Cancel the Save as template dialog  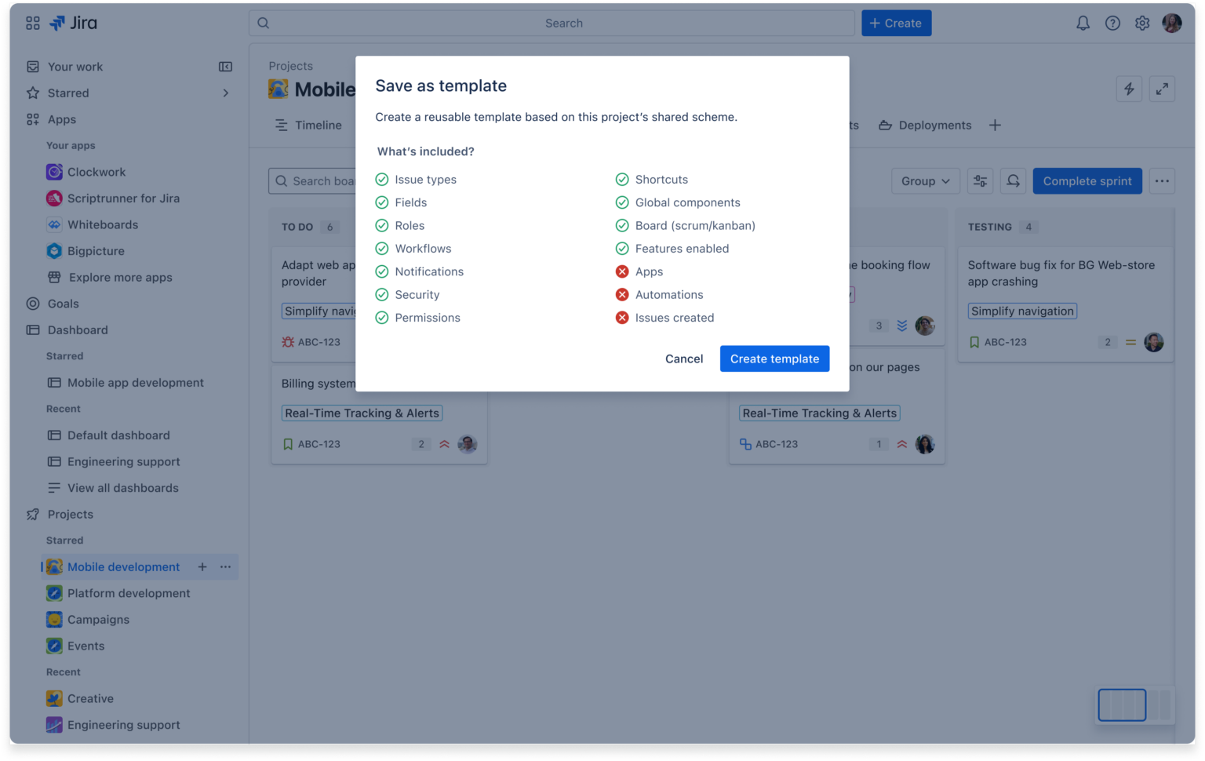683,359
